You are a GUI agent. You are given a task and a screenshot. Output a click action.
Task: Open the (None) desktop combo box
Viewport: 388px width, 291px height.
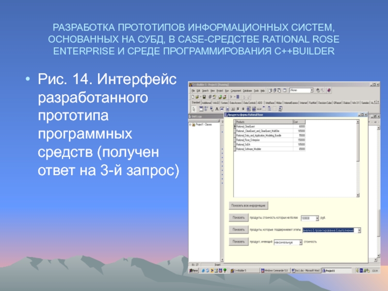(x=312, y=90)
